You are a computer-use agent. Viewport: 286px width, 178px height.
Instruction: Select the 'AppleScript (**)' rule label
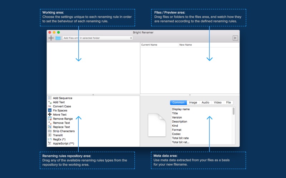pos(64,143)
